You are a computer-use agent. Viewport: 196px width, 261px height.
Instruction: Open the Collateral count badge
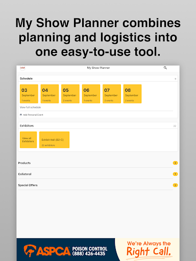click(x=175, y=174)
